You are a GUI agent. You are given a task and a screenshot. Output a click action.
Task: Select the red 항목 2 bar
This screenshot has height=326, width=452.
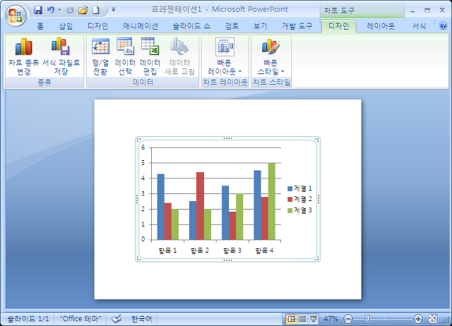pyautogui.click(x=200, y=206)
